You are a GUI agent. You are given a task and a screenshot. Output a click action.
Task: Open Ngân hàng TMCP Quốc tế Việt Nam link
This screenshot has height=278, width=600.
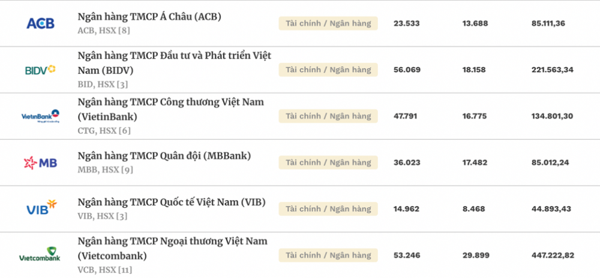point(172,202)
